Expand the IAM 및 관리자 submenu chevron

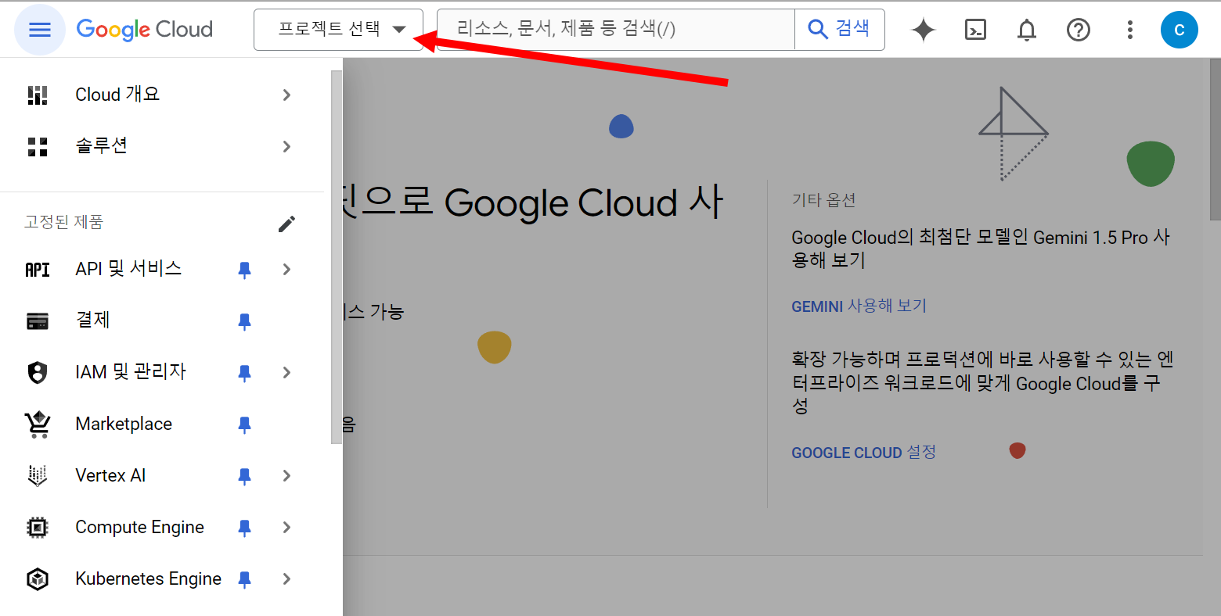pyautogui.click(x=286, y=373)
